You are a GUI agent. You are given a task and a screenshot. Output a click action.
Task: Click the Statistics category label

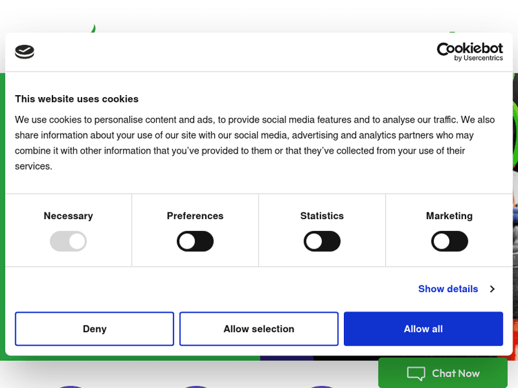tap(322, 216)
